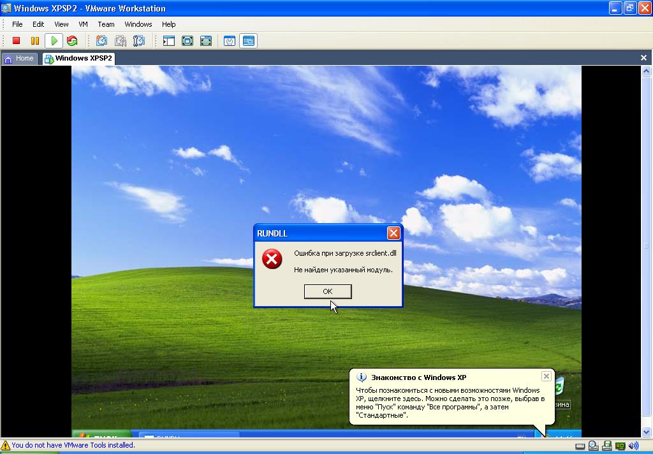Click the green Power On play icon

[x=54, y=41]
